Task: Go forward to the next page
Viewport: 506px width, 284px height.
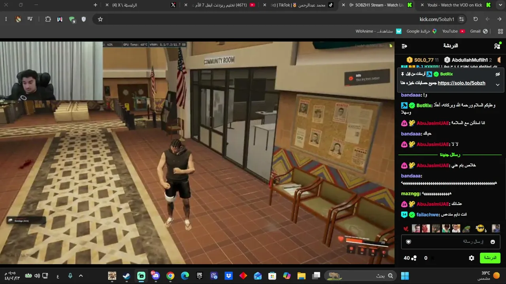Action: coord(487,19)
